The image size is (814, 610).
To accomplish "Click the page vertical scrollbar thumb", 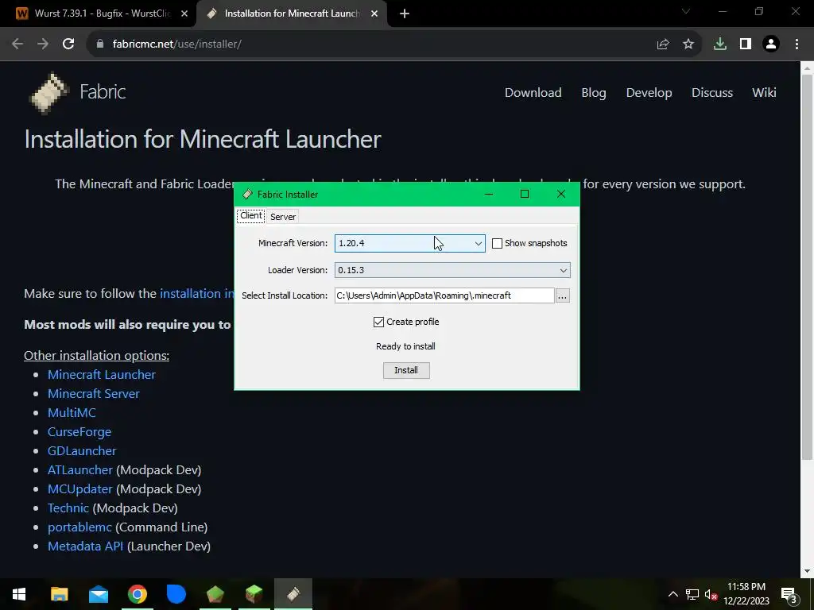I will 807,267.
